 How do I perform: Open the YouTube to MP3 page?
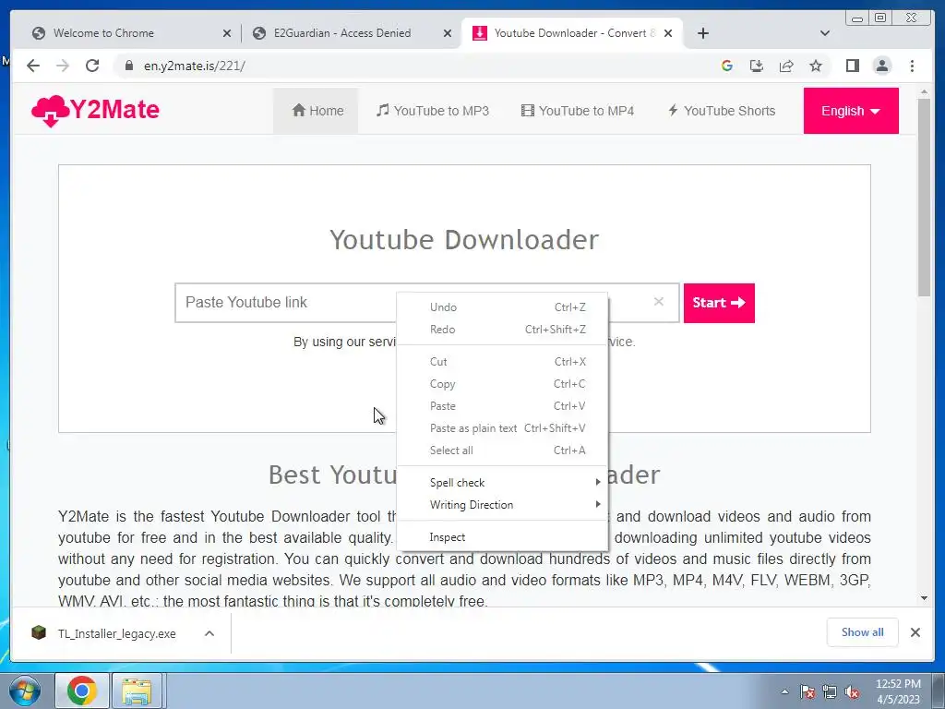tap(433, 111)
